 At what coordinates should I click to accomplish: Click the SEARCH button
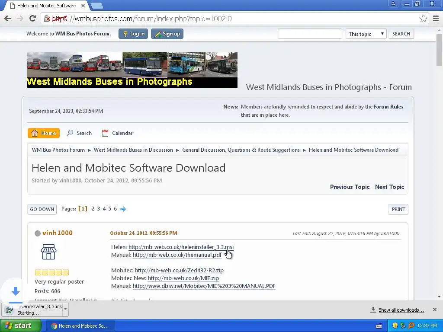click(x=401, y=34)
